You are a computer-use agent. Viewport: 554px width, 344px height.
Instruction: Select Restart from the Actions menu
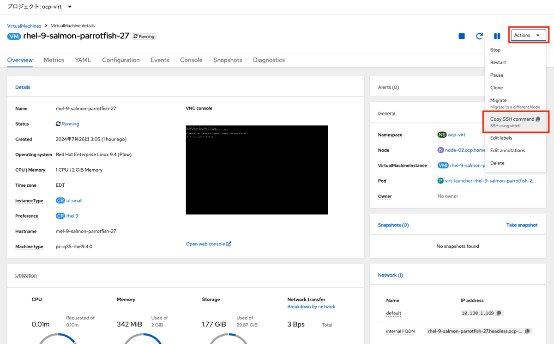(x=515, y=62)
